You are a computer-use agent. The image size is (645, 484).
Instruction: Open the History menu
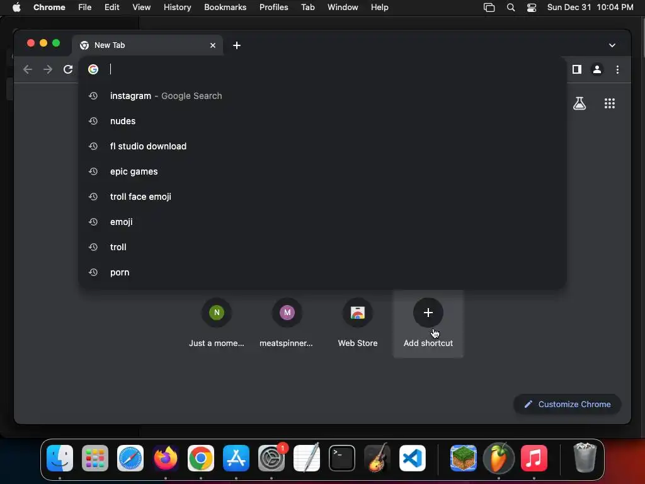(177, 8)
